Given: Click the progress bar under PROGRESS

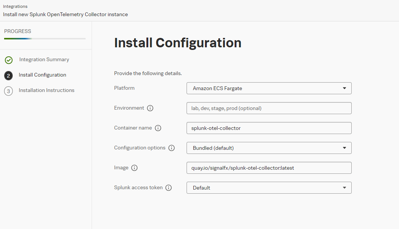Looking at the screenshot, I should coord(45,39).
